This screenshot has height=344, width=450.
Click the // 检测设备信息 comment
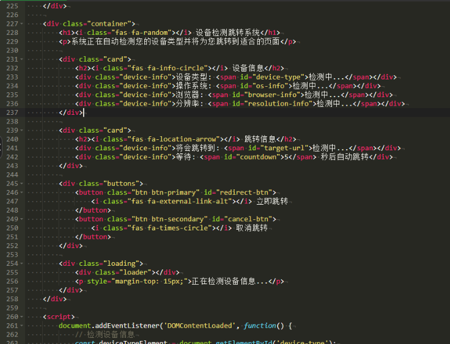click(105, 335)
